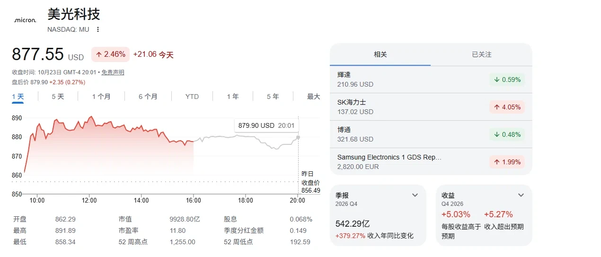601x257 pixels.
Task: Click the 开盘 value 862.29
Action: click(65, 219)
